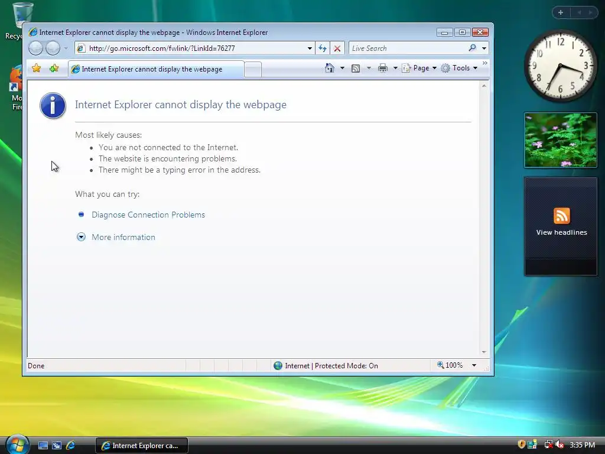The height and width of the screenshot is (454, 605).
Task: Open the search provider options dropdown
Action: click(484, 48)
